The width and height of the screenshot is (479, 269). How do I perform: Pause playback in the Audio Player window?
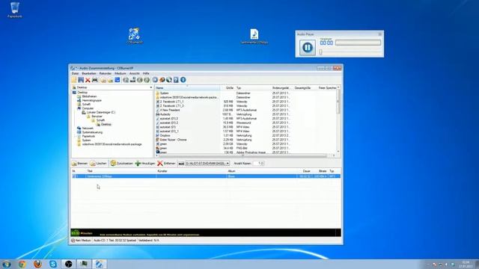click(x=308, y=47)
